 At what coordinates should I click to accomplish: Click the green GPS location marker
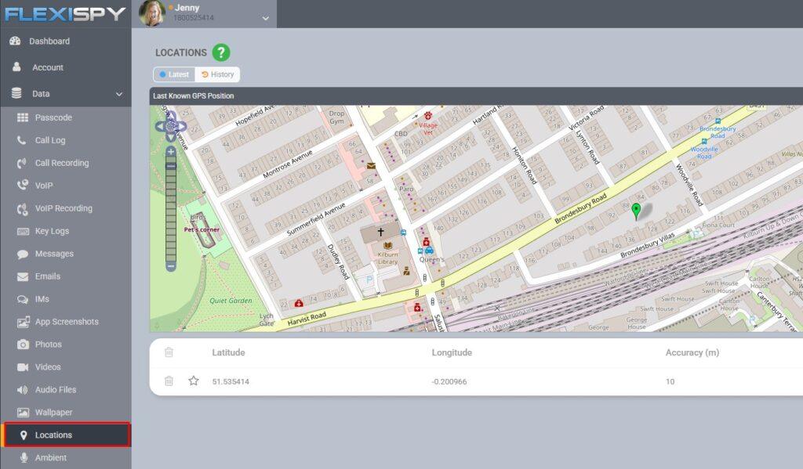tap(636, 211)
